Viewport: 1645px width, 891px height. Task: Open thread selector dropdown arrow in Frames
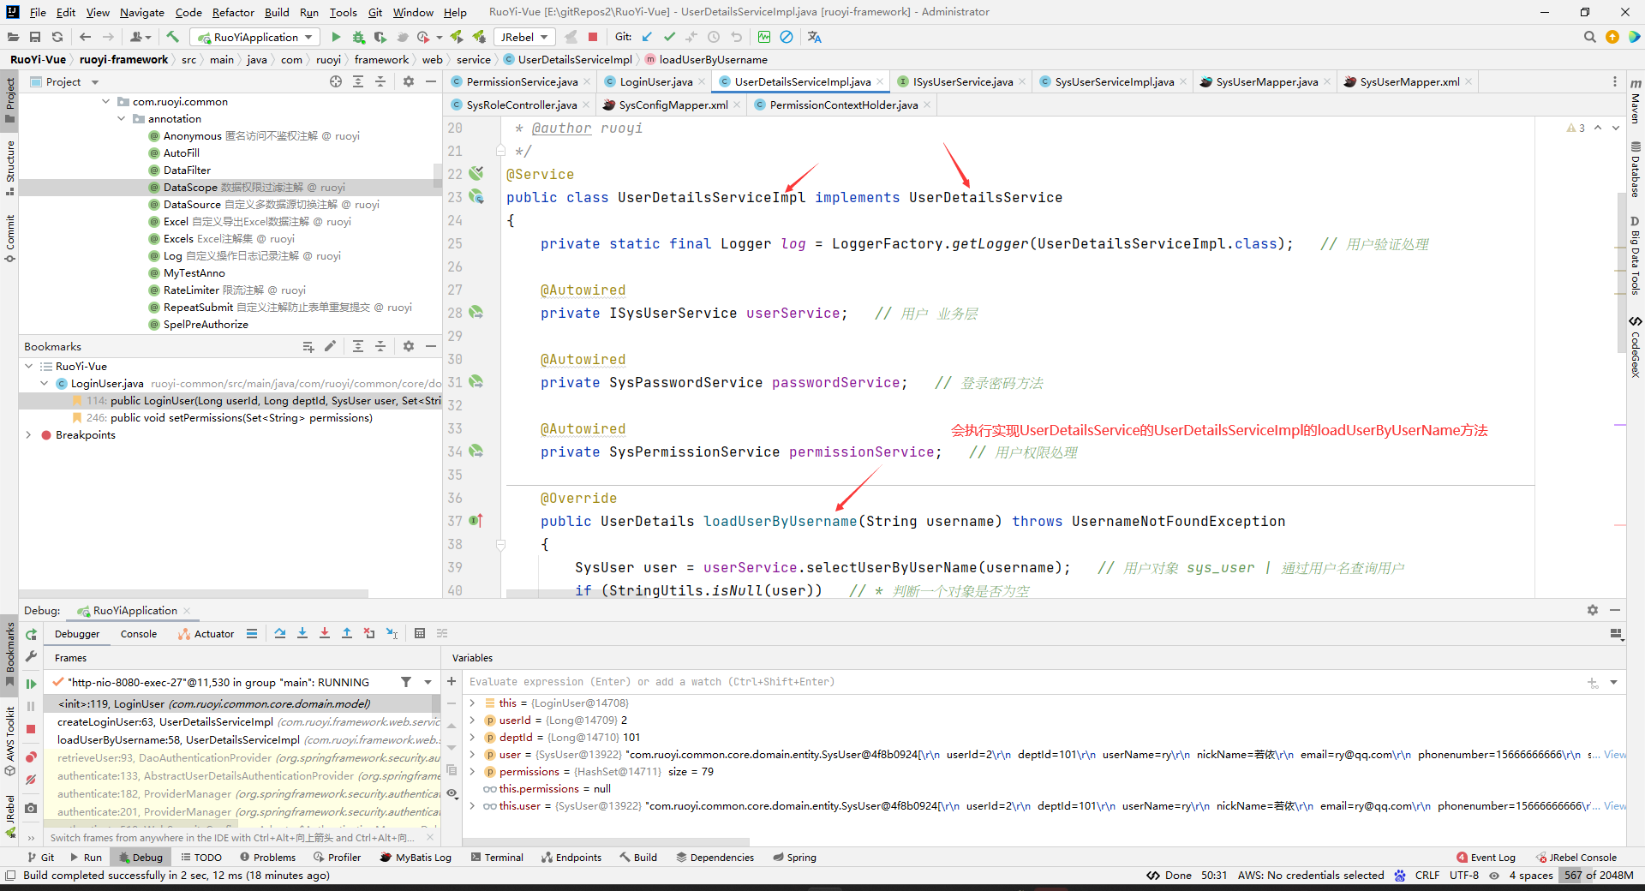click(428, 682)
